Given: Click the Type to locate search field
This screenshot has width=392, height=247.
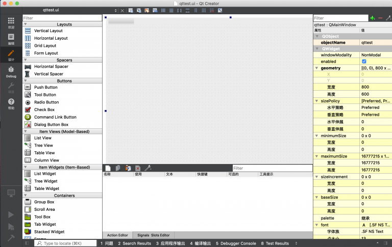Looking at the screenshot, I should click(66, 243).
